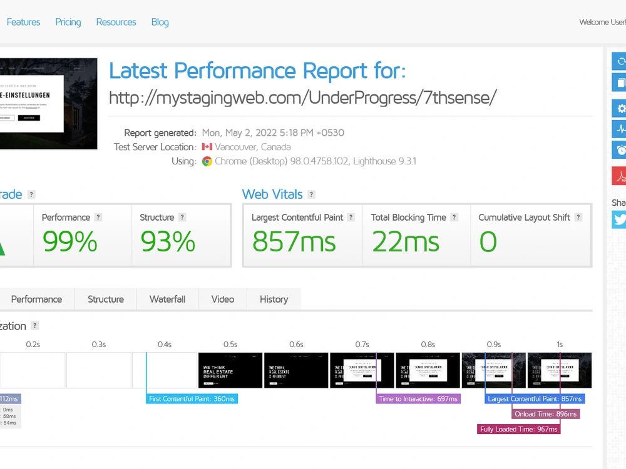The height and width of the screenshot is (469, 626).
Task: Open Features in top navigation
Action: coord(23,23)
